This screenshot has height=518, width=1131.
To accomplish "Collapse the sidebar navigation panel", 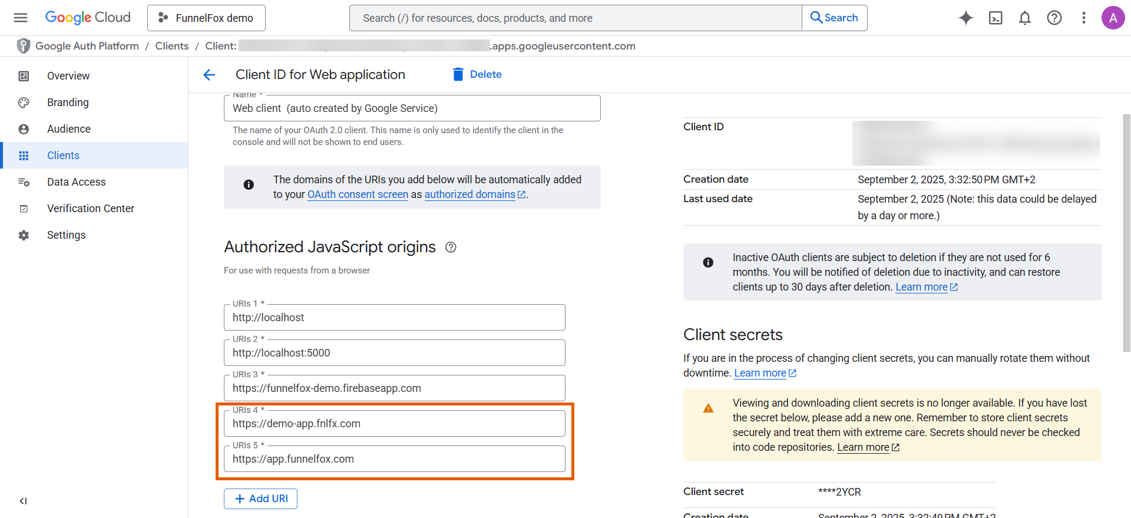I will click(x=23, y=501).
